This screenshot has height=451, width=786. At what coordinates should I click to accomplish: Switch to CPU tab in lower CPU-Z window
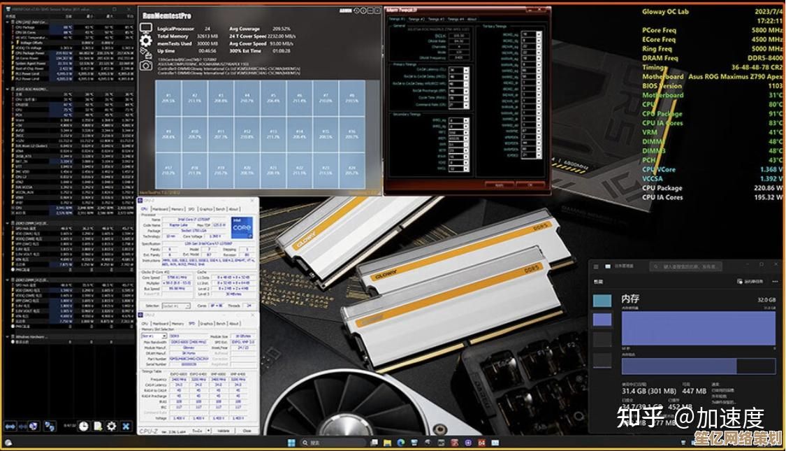tap(145, 324)
